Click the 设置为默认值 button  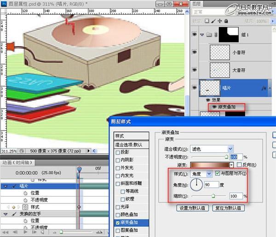[x=194, y=208]
